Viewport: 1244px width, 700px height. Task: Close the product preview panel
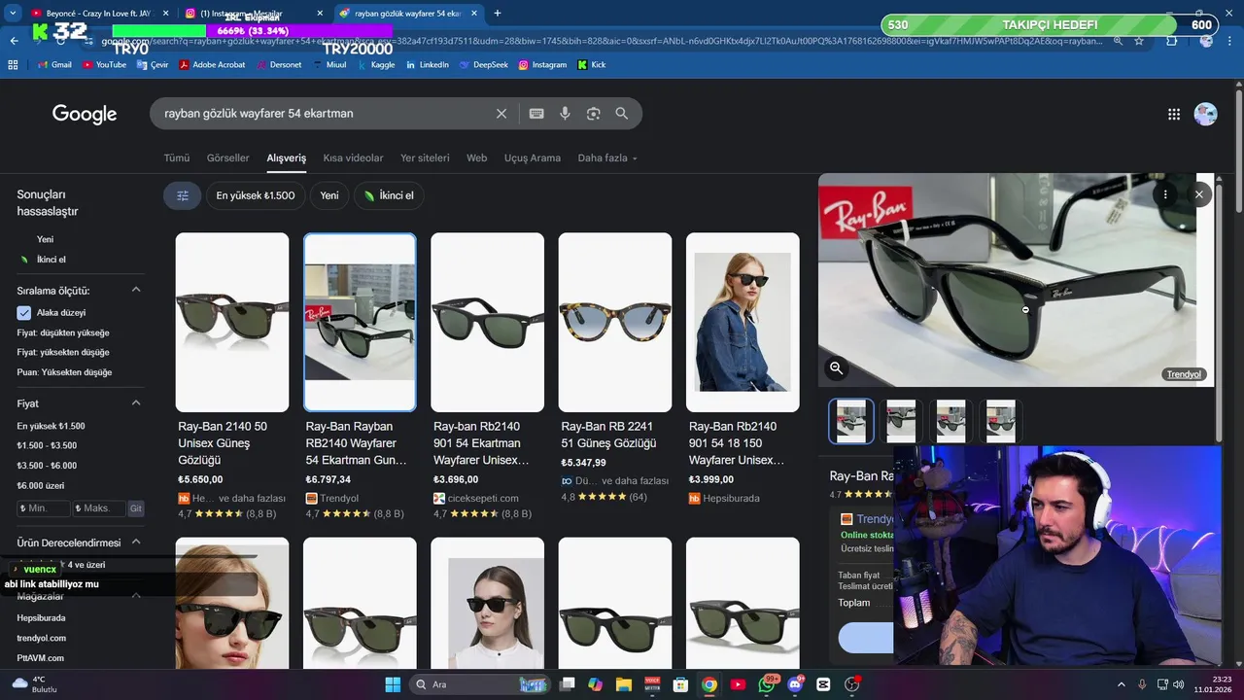1199,194
